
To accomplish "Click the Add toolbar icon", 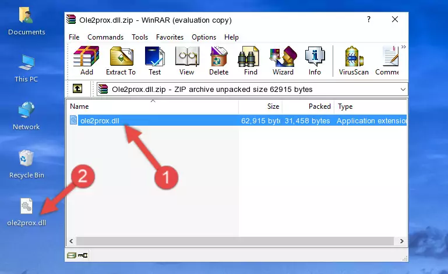I will coord(86,61).
